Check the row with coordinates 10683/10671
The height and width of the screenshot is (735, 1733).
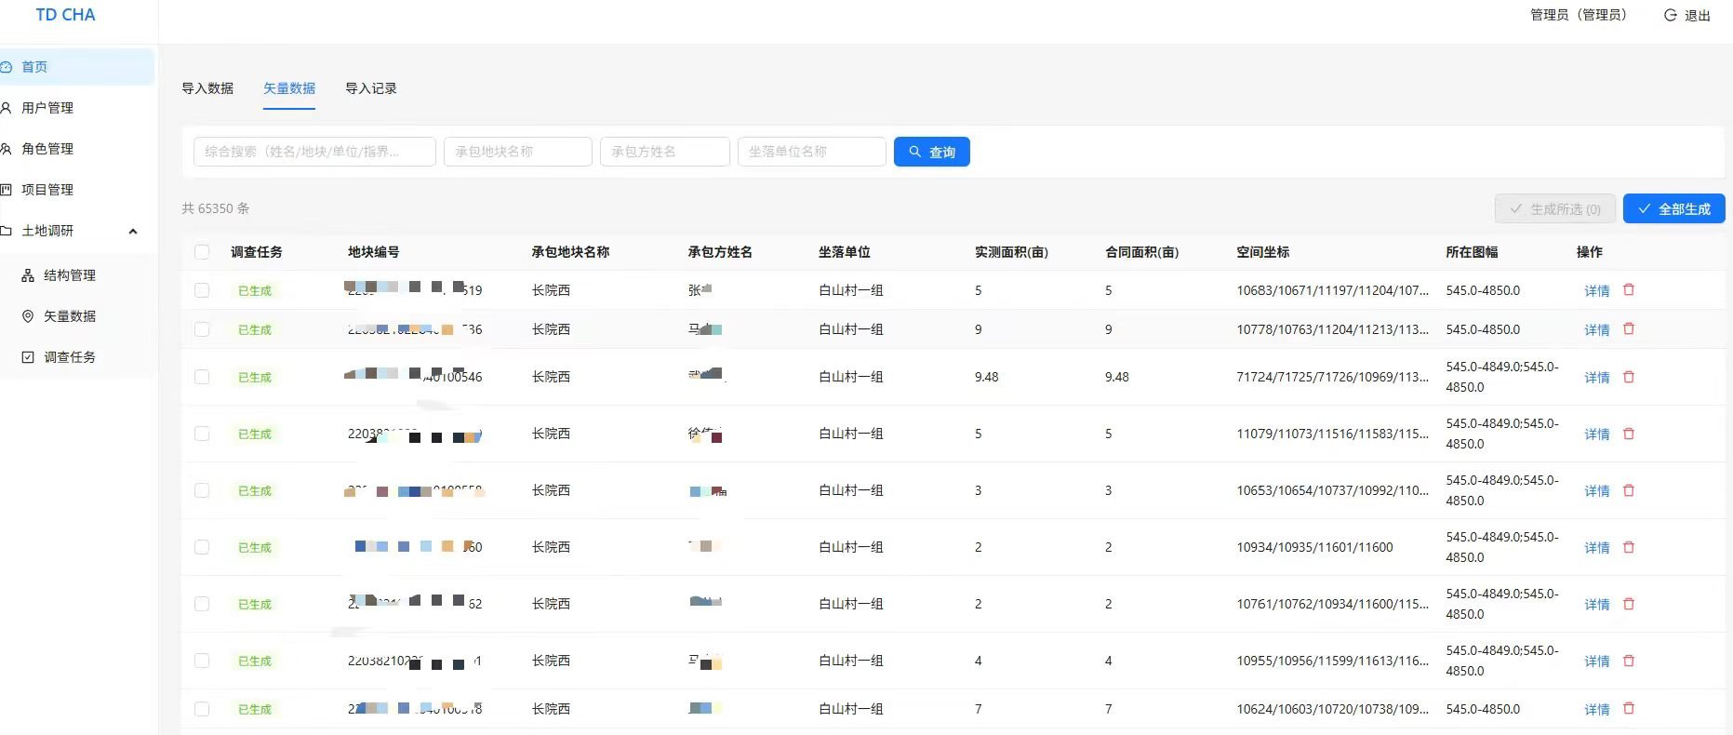click(202, 290)
